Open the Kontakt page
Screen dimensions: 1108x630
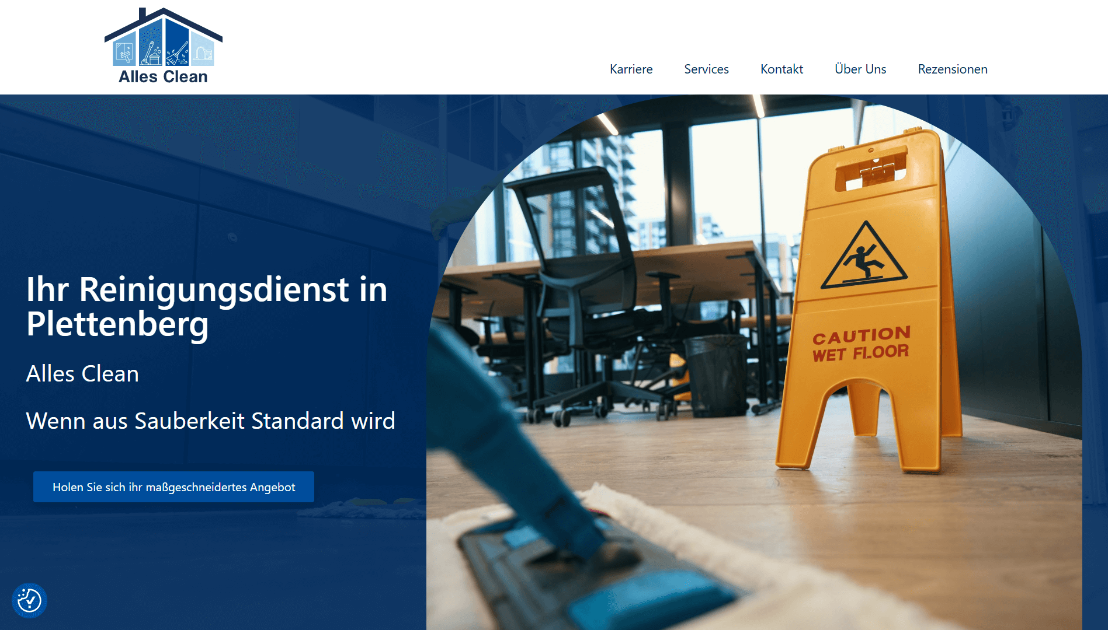pos(781,69)
